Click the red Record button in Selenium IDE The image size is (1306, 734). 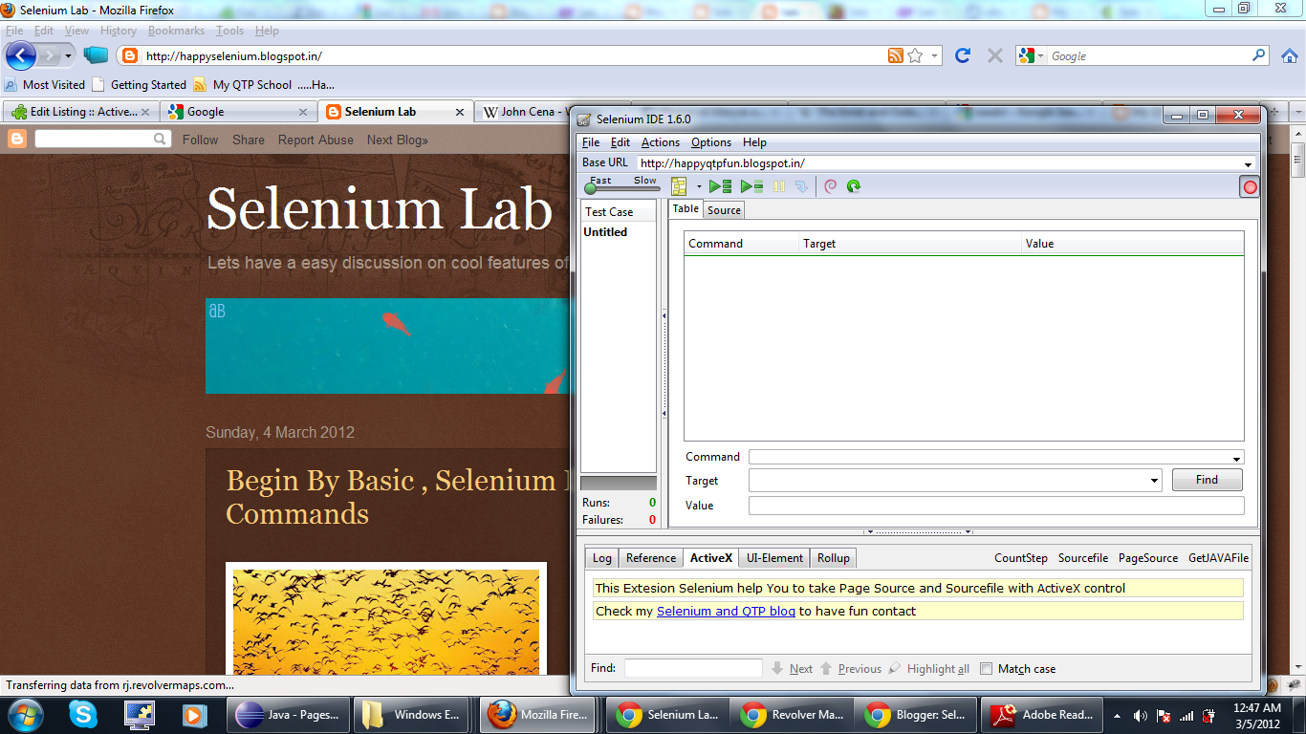tap(1249, 186)
